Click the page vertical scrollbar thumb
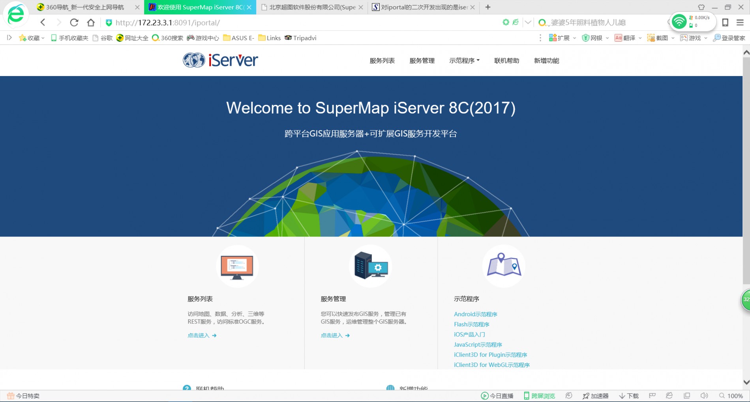This screenshot has width=750, height=402. click(746, 170)
